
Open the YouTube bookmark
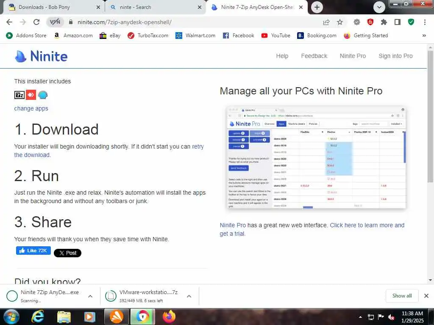coord(275,36)
